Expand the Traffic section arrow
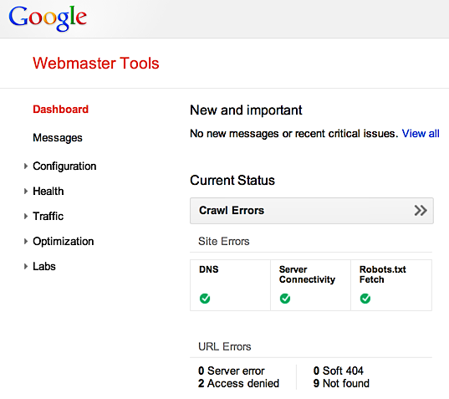This screenshot has width=449, height=399. coord(26,217)
